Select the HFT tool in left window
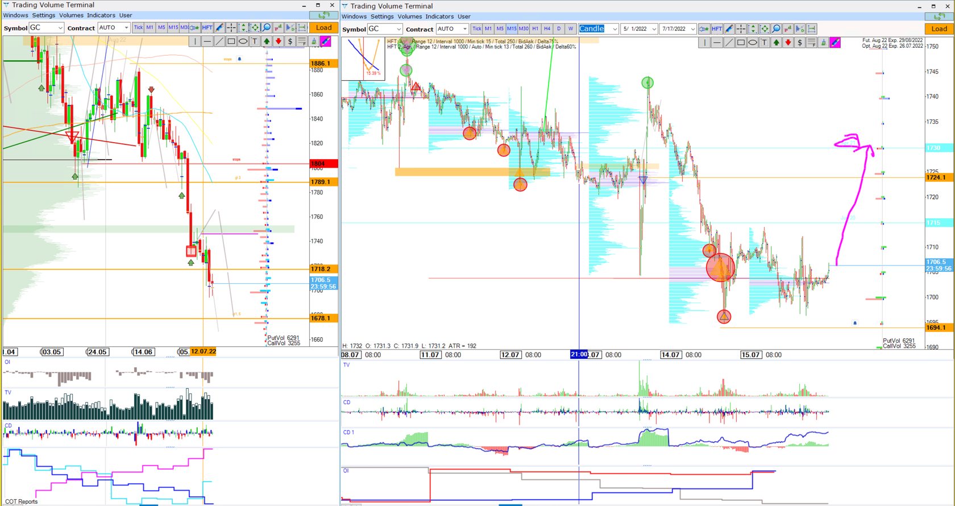This screenshot has width=955, height=506. 207,27
